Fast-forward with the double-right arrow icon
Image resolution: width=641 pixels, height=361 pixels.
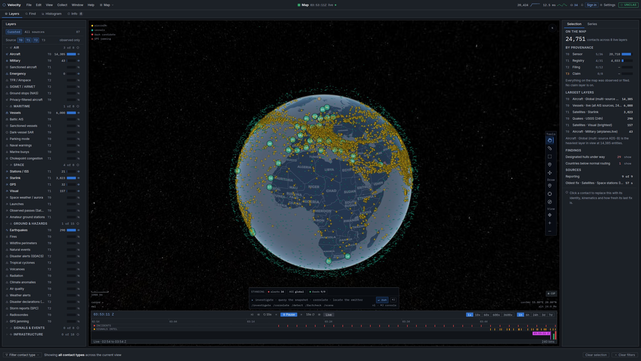319,315
